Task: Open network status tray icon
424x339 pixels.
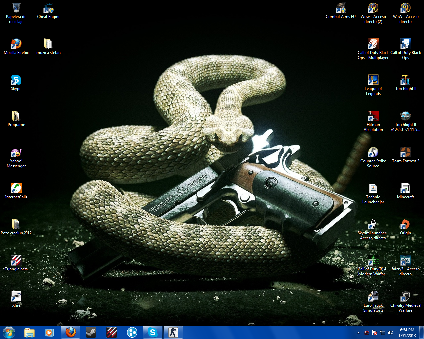Action: [383, 333]
